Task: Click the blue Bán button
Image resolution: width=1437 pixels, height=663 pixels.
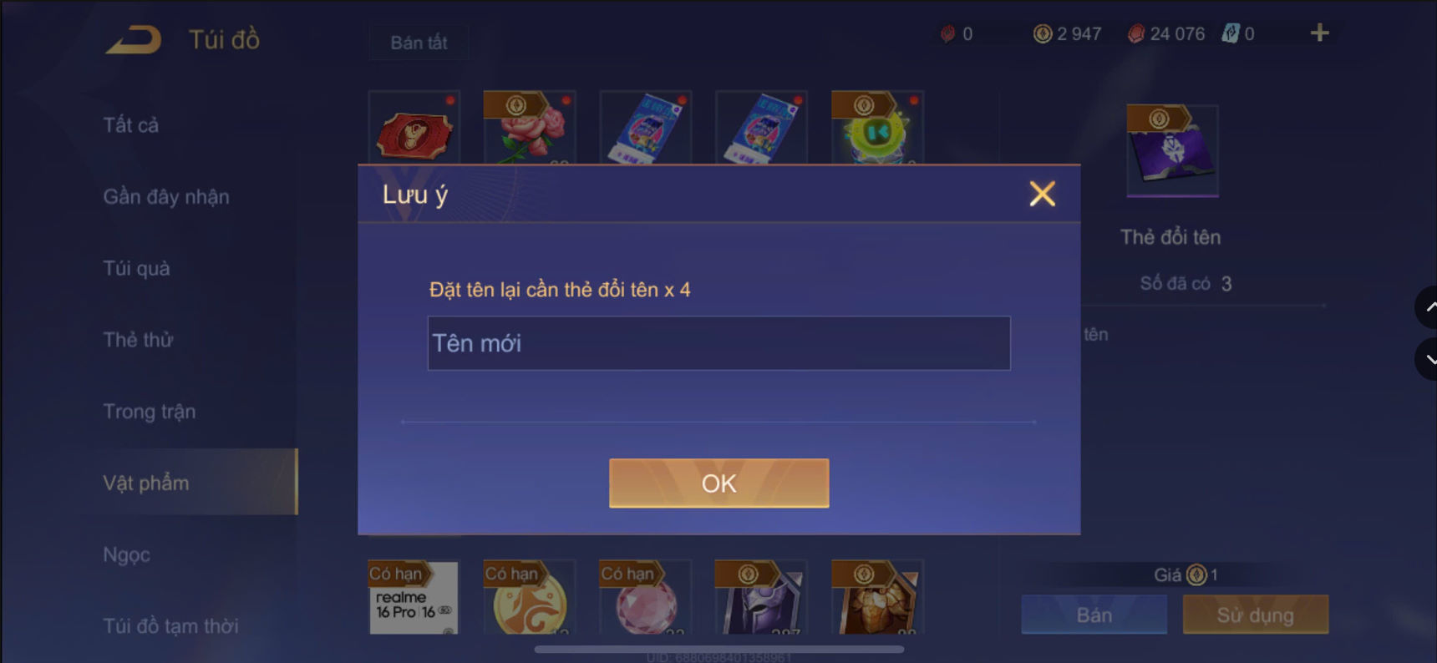Action: pyautogui.click(x=1094, y=615)
